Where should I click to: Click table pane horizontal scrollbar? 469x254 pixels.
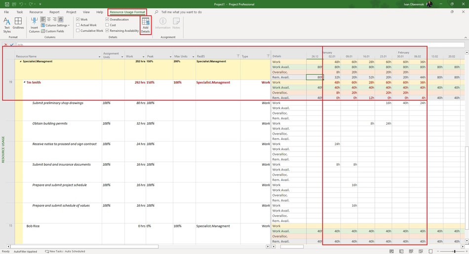[84, 247]
